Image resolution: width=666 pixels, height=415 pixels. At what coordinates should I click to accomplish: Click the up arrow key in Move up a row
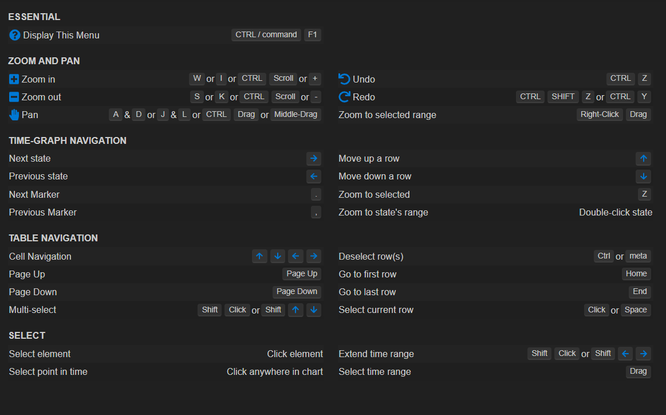(644, 158)
